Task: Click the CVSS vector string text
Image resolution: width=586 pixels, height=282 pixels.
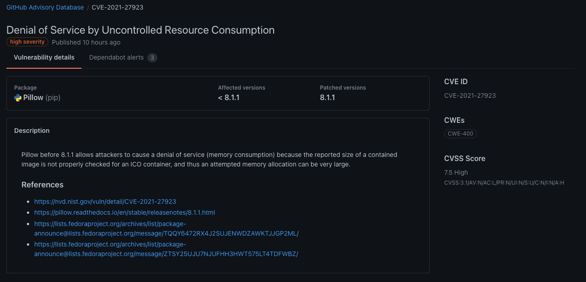Action: click(504, 183)
